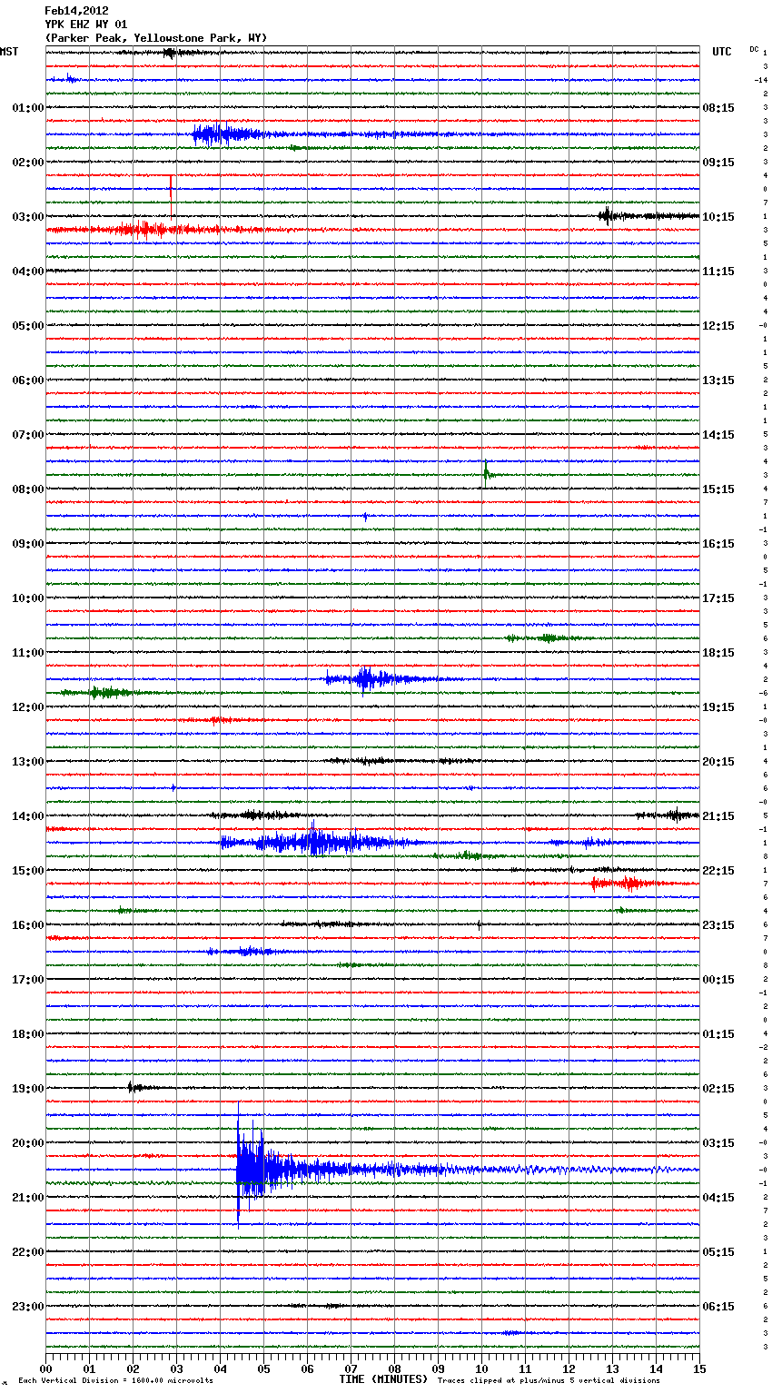The height and width of the screenshot is (1393, 772).
Task: Select the 16:00 MST row label
Action: coord(28,925)
